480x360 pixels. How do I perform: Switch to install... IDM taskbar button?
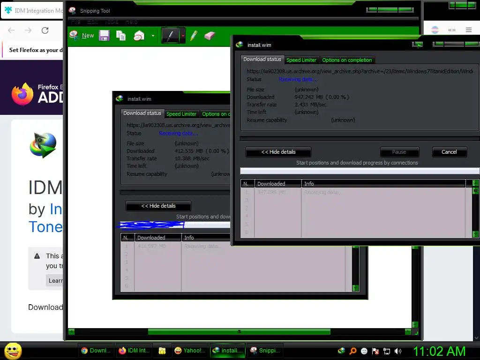(x=227, y=351)
